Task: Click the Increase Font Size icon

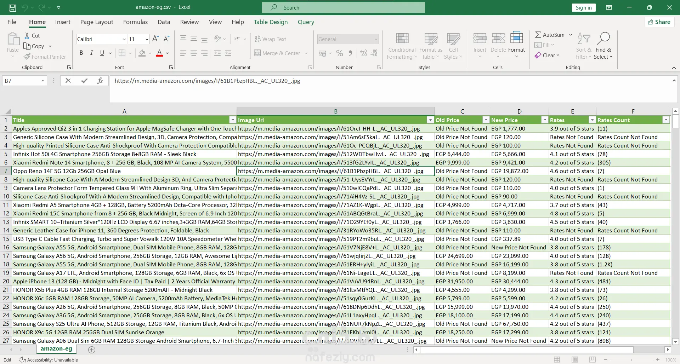Action: [155, 39]
